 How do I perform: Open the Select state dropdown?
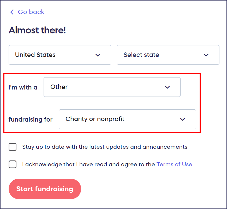[168, 55]
